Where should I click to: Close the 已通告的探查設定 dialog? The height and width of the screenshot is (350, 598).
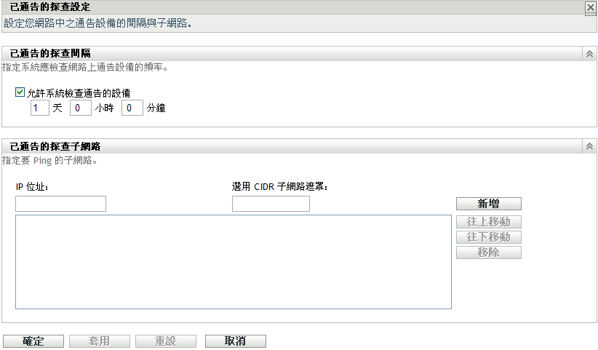(591, 7)
